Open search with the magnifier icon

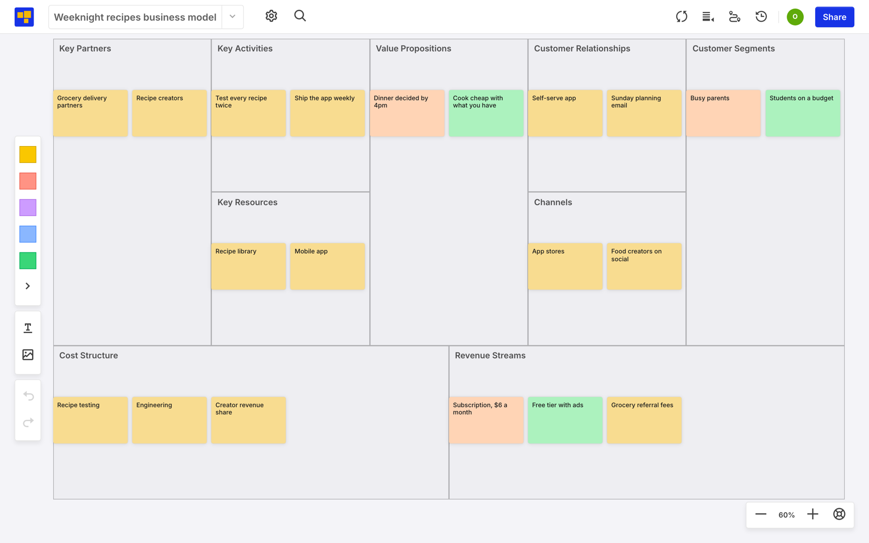click(x=300, y=16)
